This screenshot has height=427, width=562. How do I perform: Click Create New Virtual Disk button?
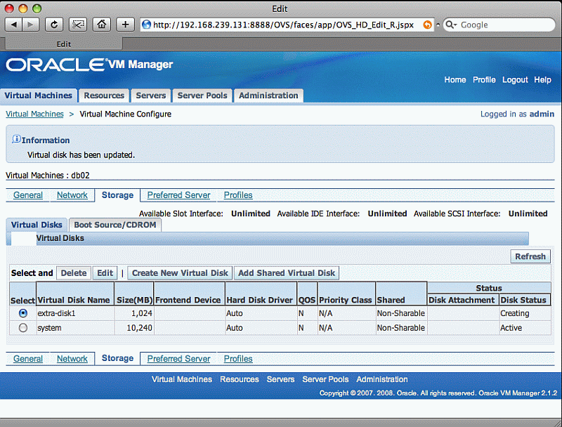click(x=180, y=273)
